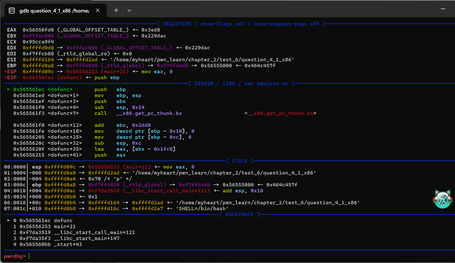The width and height of the screenshot is (455, 263).
Task: Click disasm line <dofunc+41> push eax
Action: [69, 155]
